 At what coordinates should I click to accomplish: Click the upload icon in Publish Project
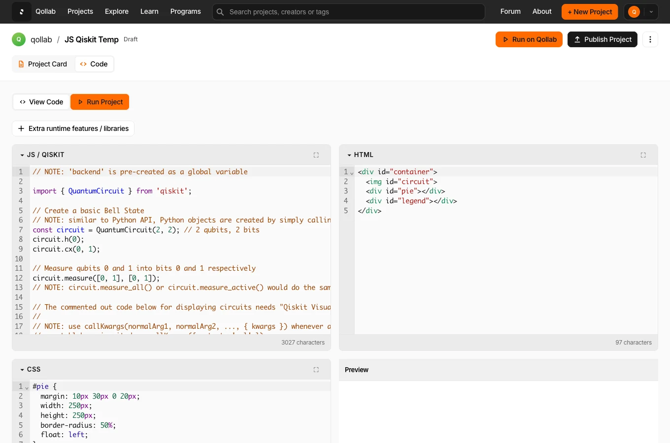pos(577,39)
